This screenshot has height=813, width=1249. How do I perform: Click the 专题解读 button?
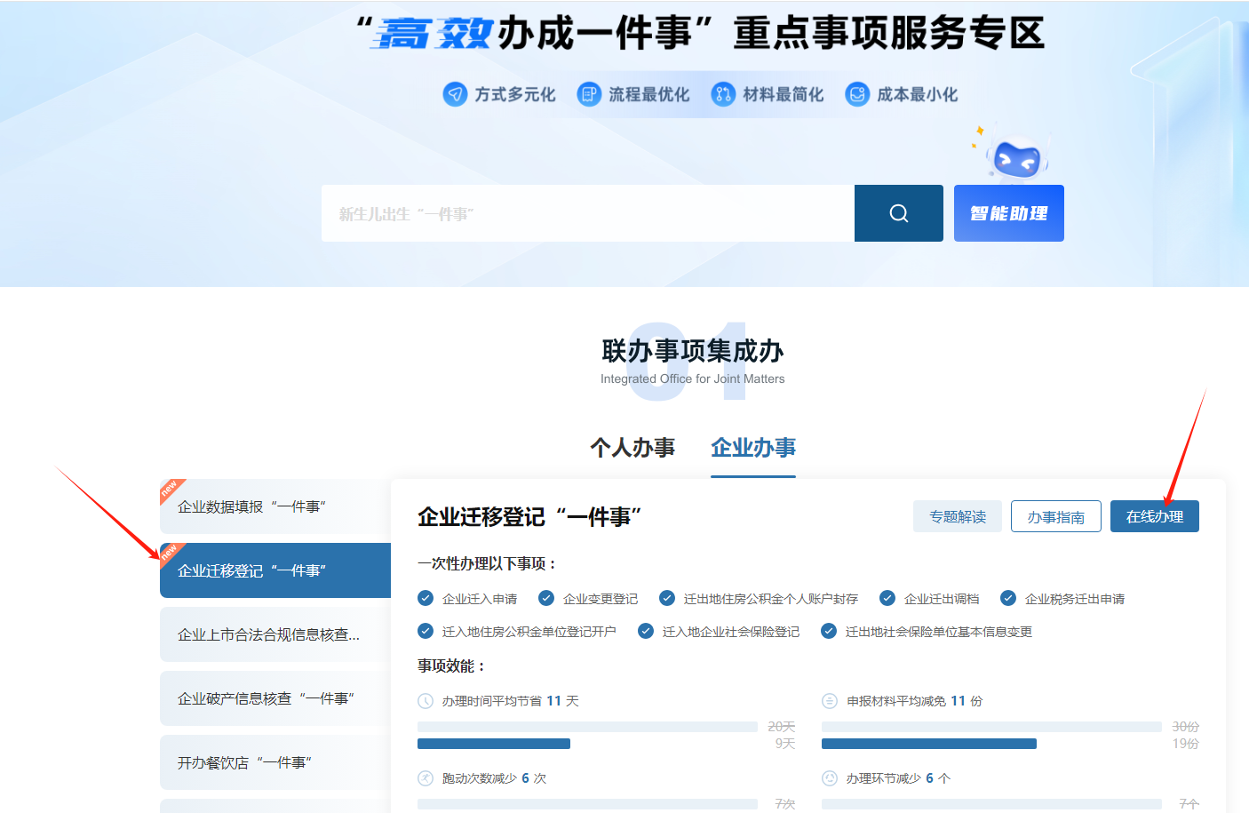(x=957, y=516)
